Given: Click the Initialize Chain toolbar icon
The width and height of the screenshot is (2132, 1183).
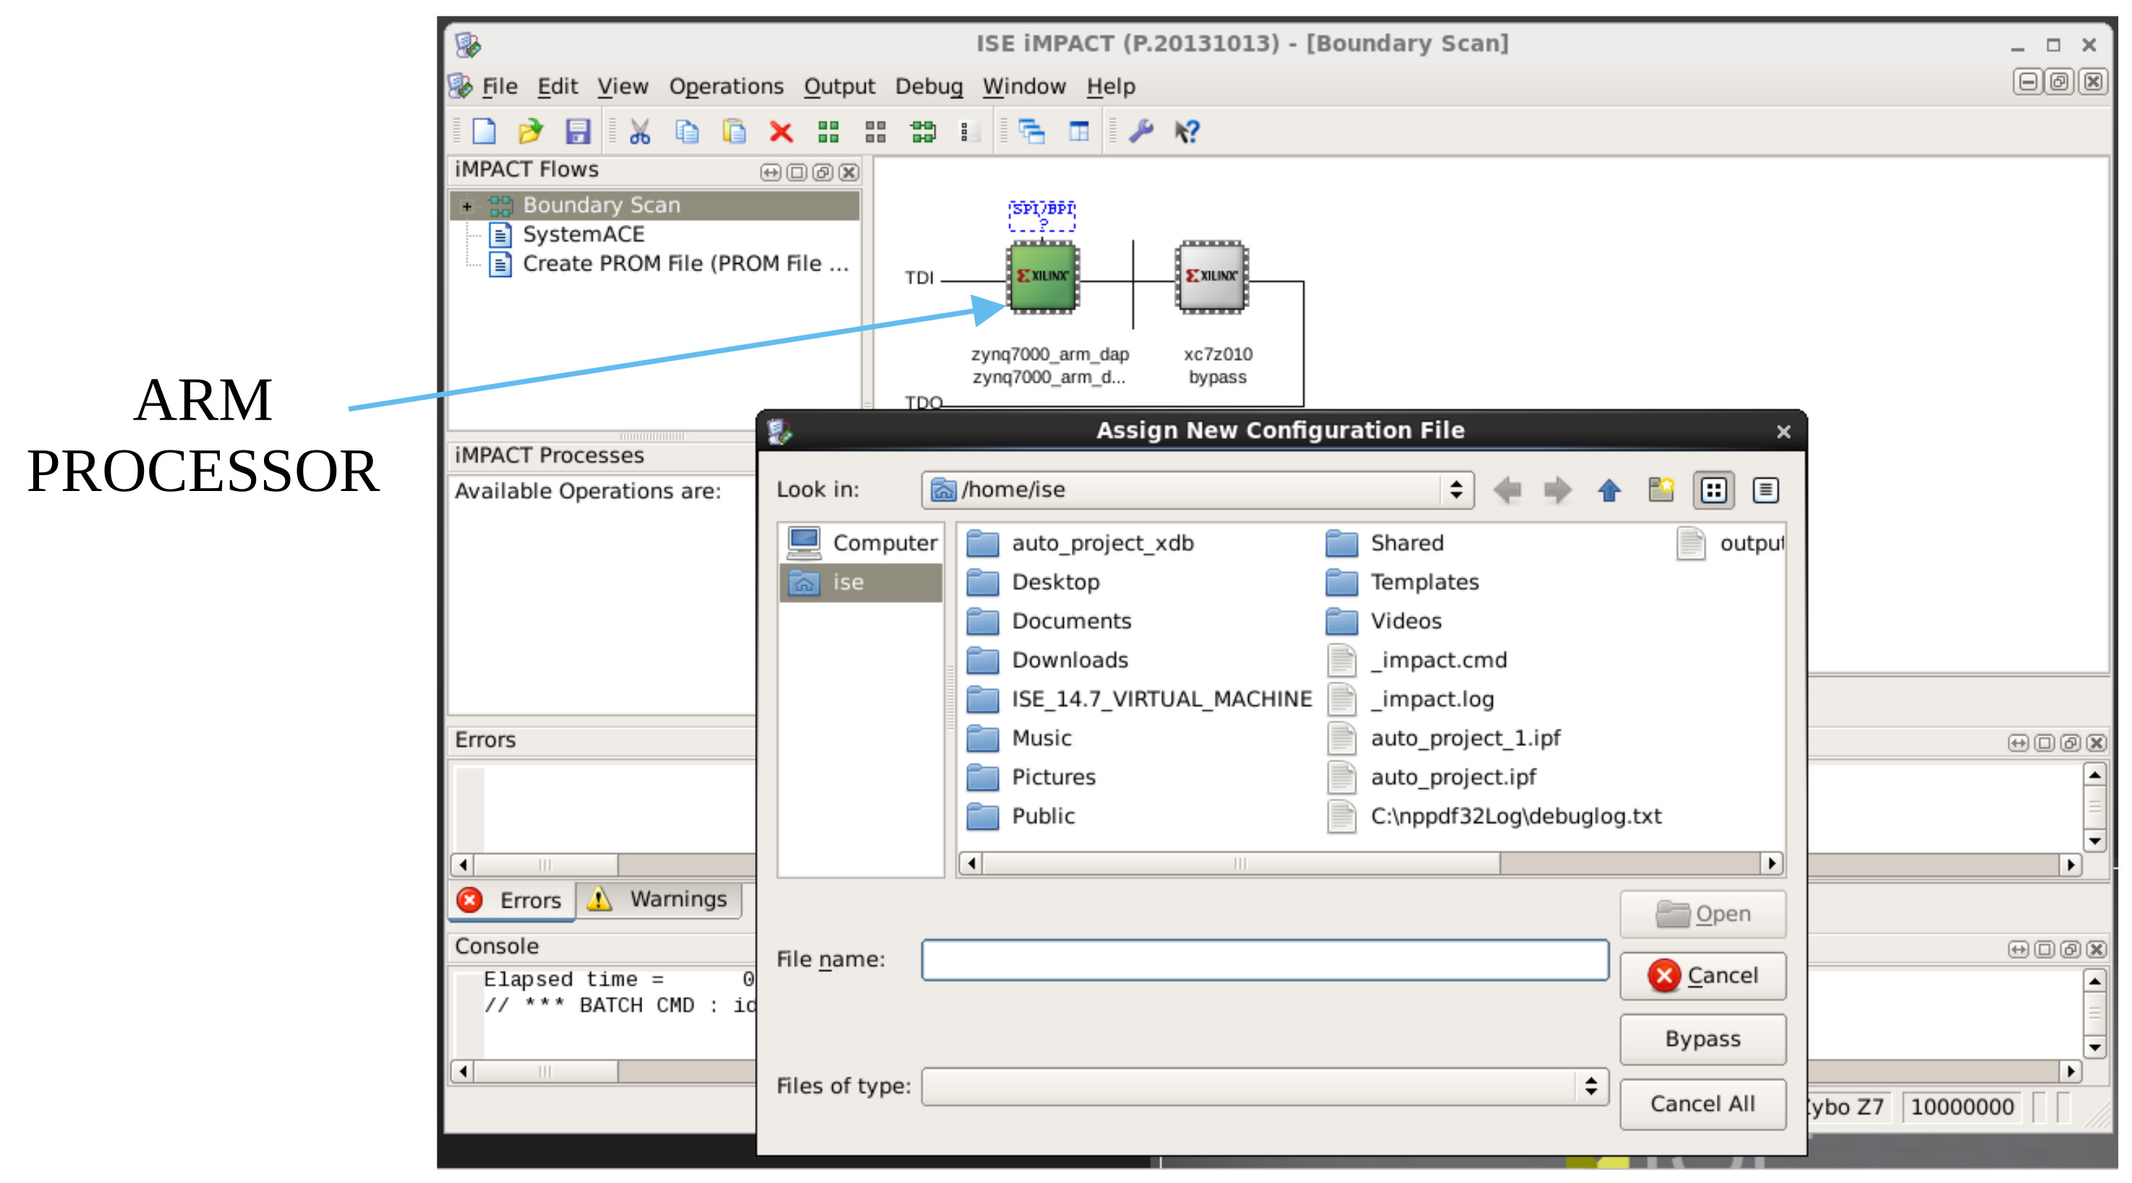Looking at the screenshot, I should coord(923,131).
